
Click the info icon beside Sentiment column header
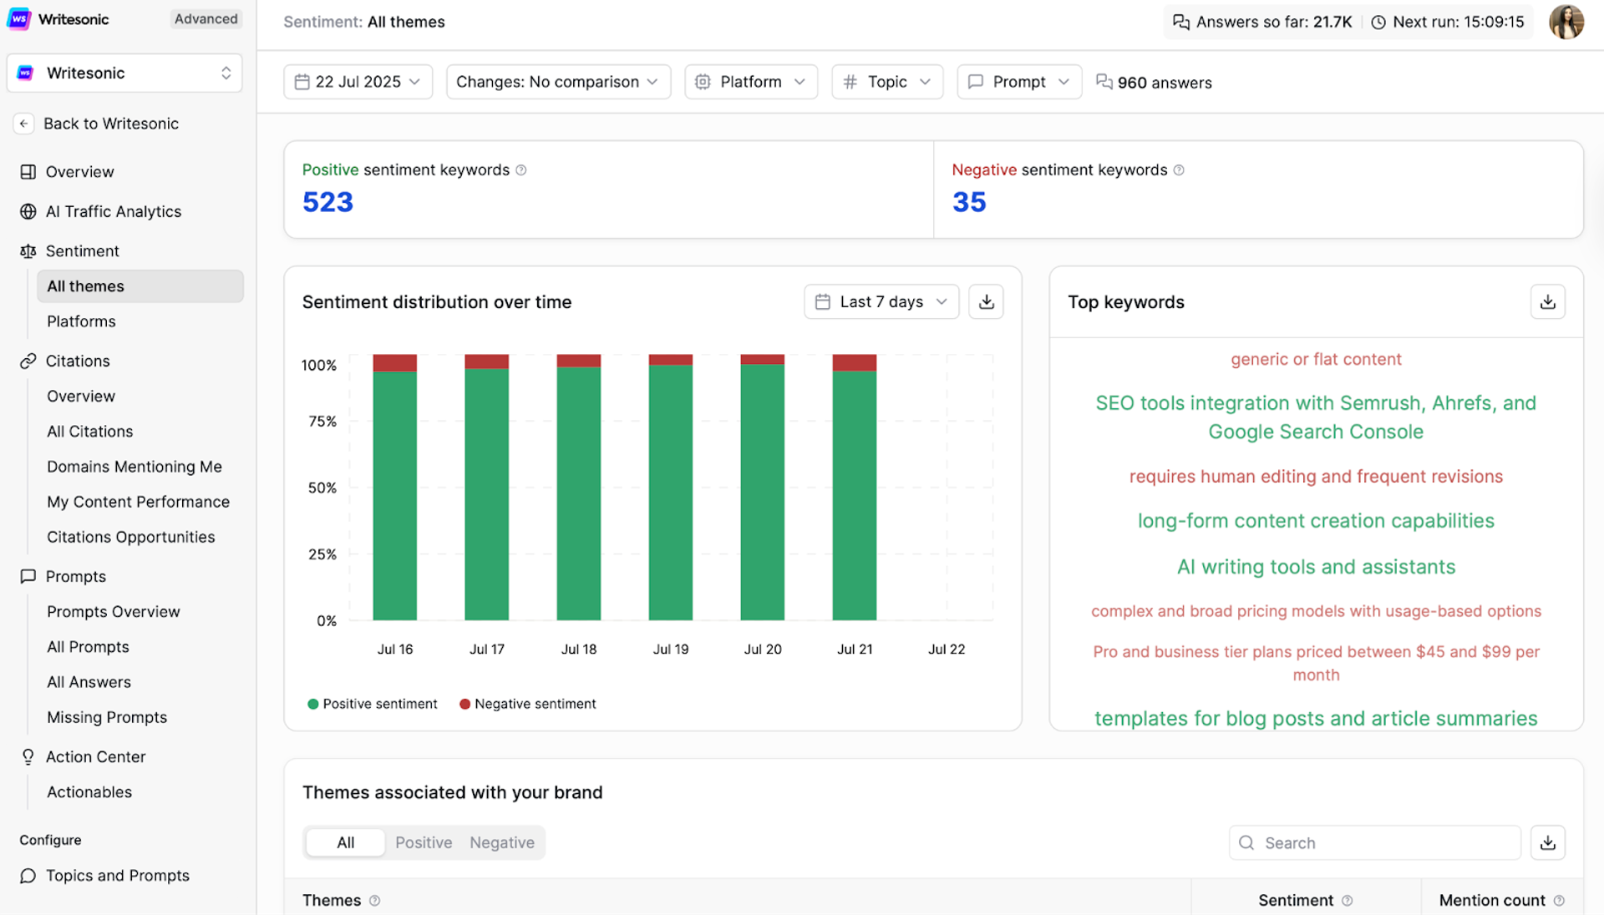click(x=1347, y=901)
